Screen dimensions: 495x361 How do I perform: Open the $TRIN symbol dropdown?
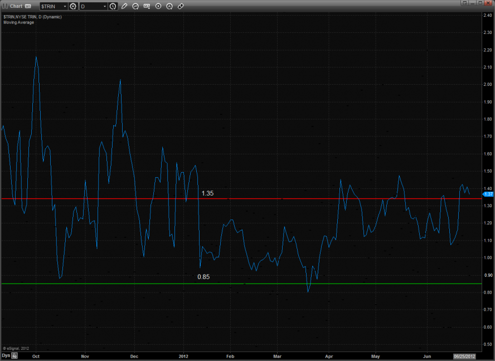[x=65, y=6]
